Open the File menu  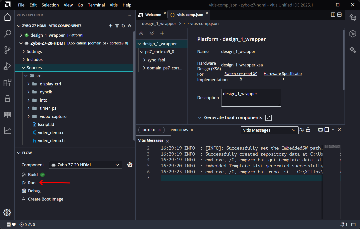(x=21, y=5)
